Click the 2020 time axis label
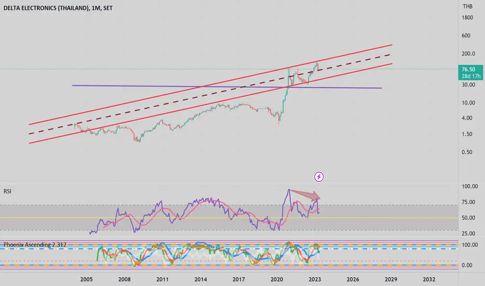This screenshot has width=485, height=286. click(276, 280)
